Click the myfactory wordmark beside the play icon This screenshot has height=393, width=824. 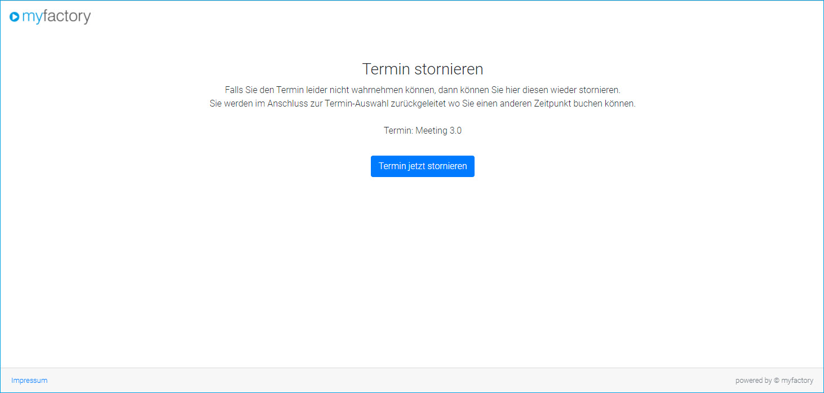56,16
